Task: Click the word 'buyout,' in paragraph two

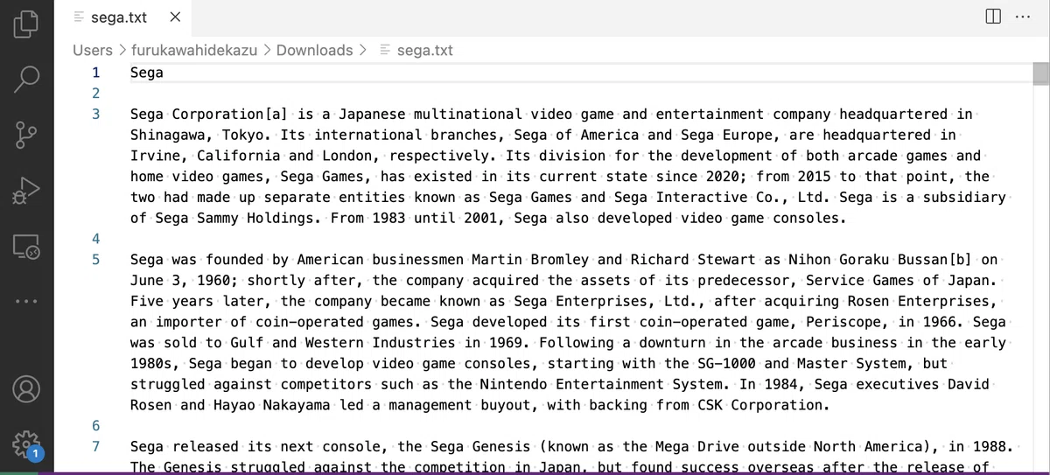Action: [509, 405]
